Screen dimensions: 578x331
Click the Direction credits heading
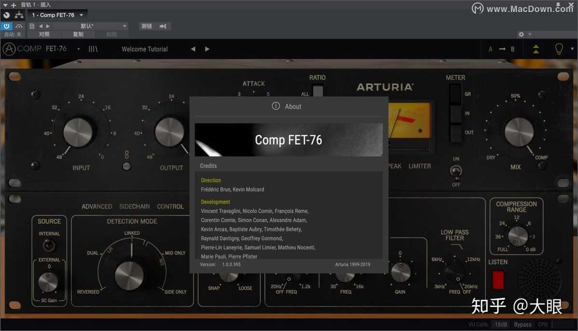[x=211, y=180]
